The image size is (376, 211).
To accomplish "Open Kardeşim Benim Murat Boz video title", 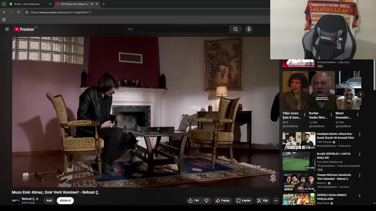I will [335, 136].
